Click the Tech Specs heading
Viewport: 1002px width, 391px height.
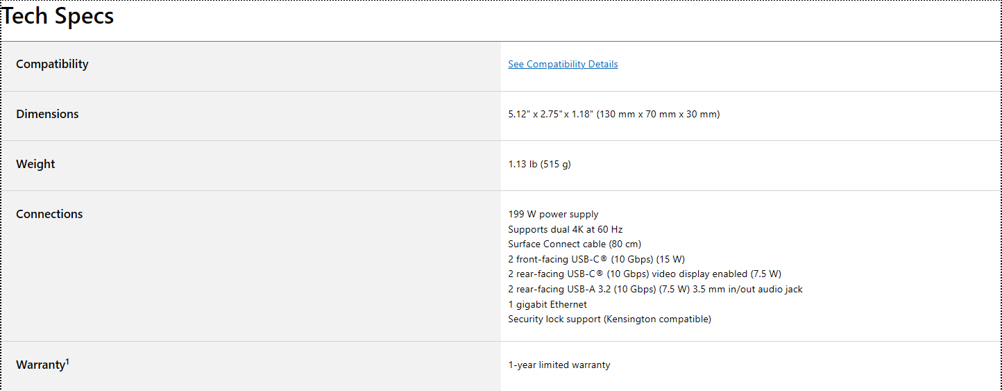[58, 17]
